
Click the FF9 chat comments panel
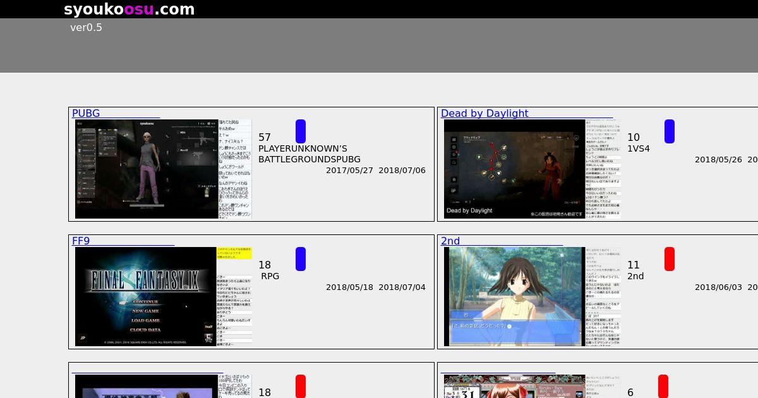click(234, 296)
